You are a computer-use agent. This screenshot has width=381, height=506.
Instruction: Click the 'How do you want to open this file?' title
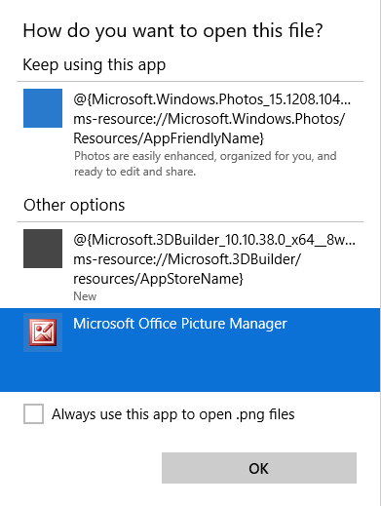click(x=172, y=31)
